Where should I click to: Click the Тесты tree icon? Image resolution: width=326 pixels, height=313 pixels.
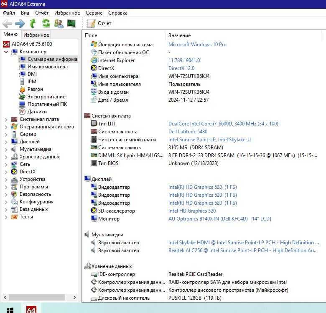click(14, 217)
